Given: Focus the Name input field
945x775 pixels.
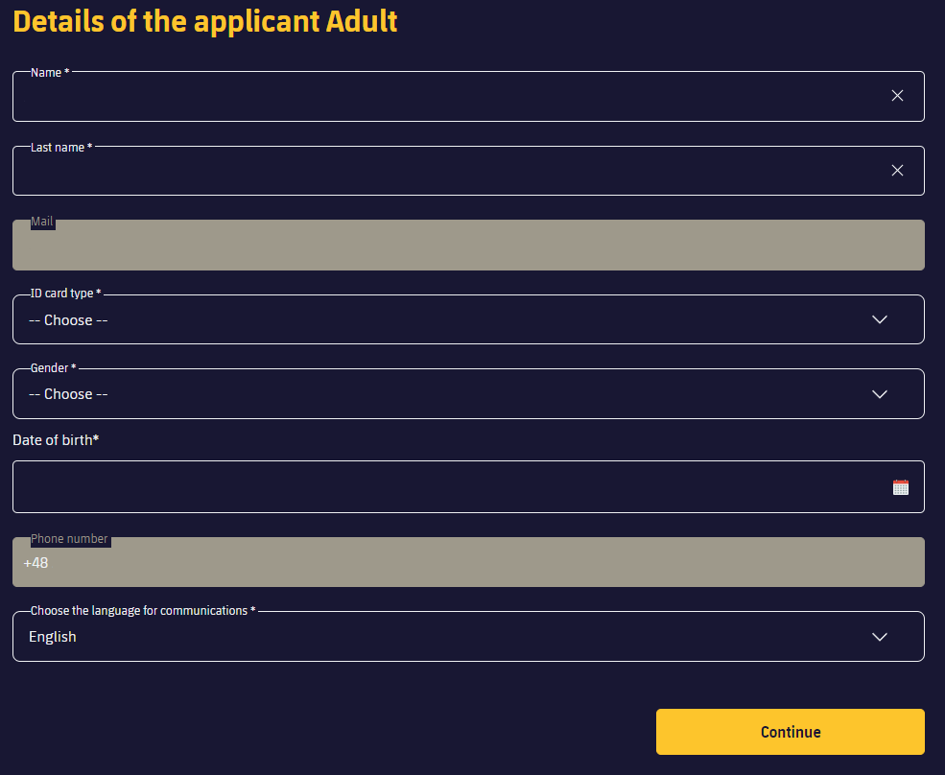Looking at the screenshot, I should [x=468, y=97].
